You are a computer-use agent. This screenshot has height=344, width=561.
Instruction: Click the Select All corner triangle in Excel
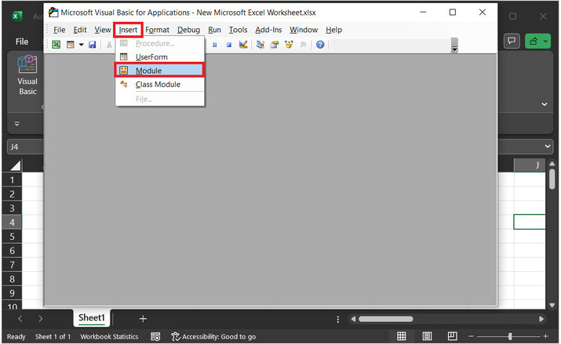15,165
